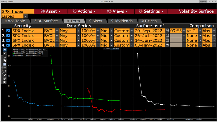217x122 pixels.
Task: Open the 93) Settings menu
Action: click(151, 11)
